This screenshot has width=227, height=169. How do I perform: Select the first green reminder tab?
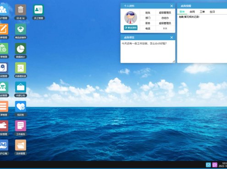[x=182, y=12]
